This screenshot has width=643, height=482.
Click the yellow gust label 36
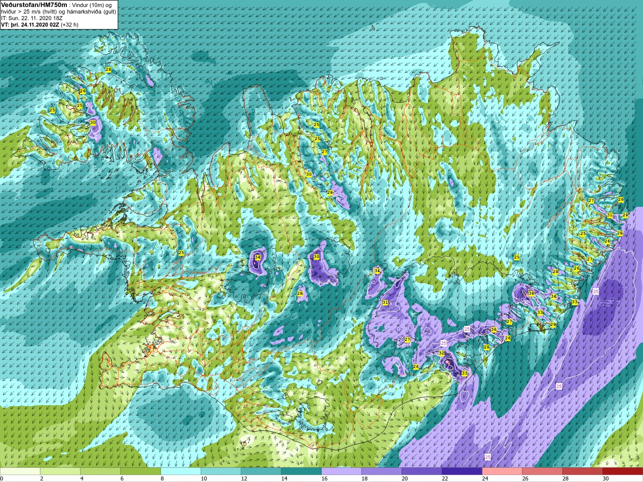(x=494, y=330)
